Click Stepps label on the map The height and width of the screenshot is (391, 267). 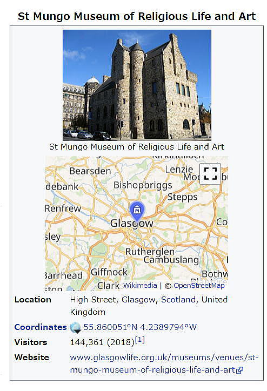[182, 197]
